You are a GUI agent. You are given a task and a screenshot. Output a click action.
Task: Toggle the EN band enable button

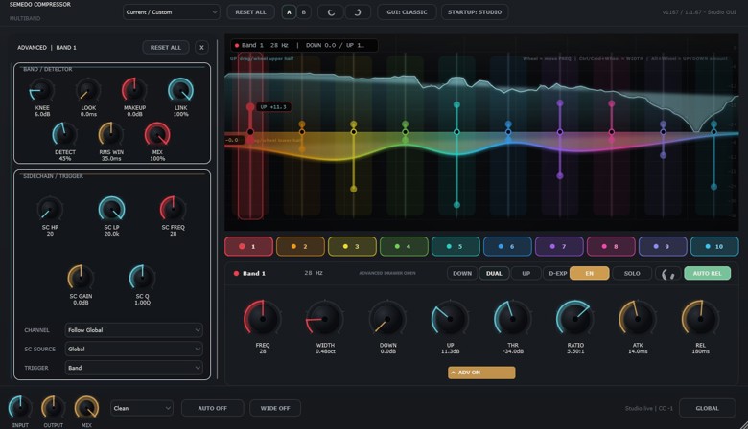[589, 274]
